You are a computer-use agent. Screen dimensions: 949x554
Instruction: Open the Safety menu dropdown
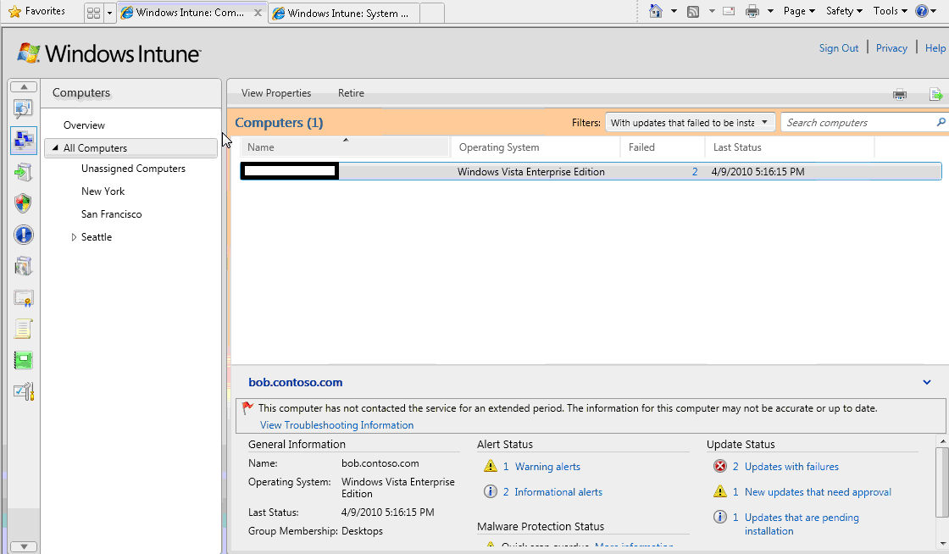tap(844, 11)
